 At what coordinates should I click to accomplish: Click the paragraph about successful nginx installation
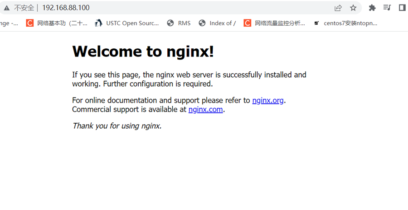point(189,79)
